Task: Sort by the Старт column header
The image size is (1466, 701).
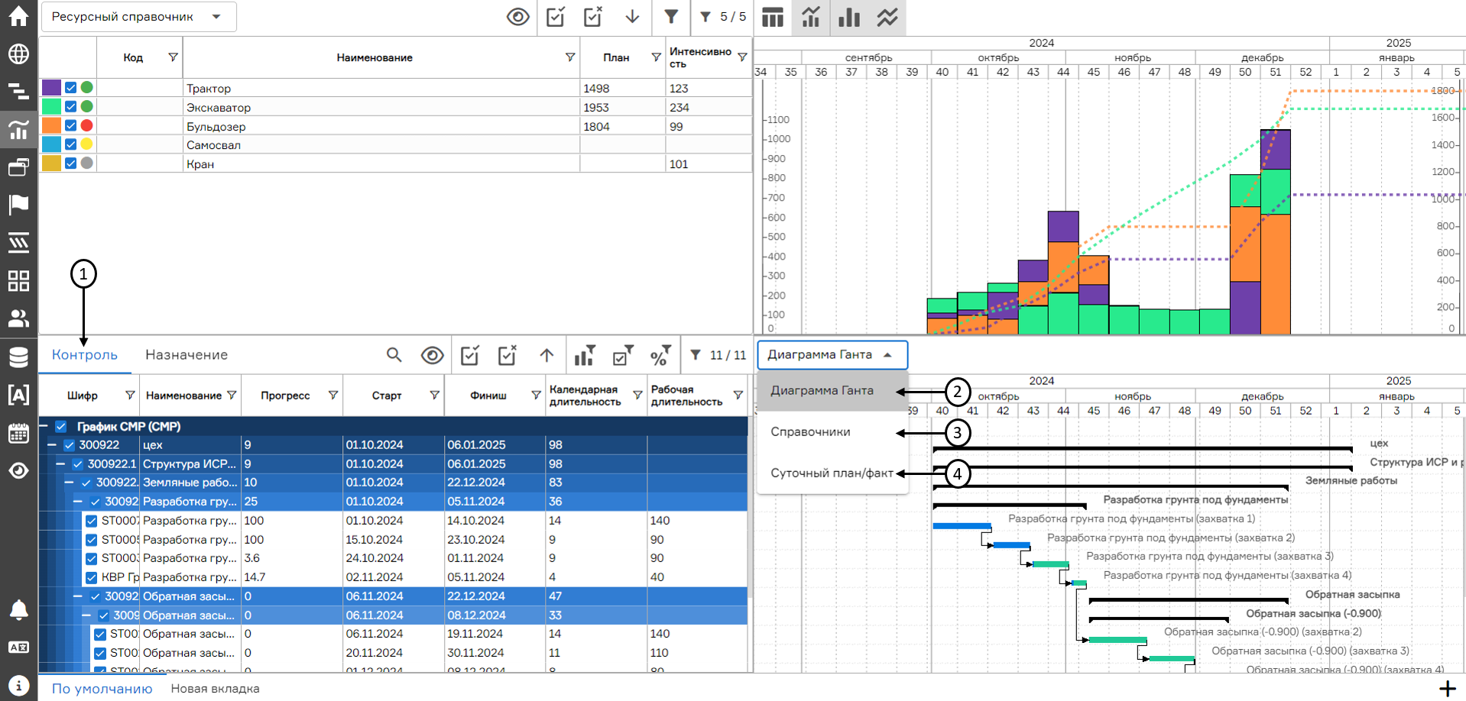Action: [387, 396]
